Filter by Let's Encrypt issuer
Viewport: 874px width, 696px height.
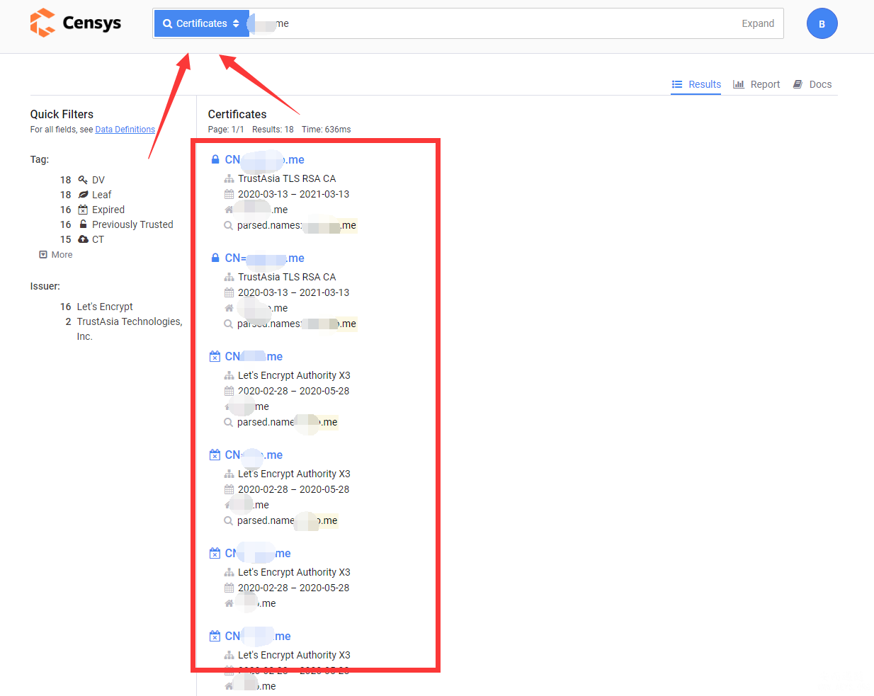coord(105,307)
